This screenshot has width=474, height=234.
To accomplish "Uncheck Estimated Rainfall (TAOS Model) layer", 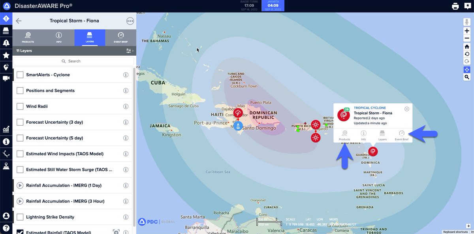I will 20,232.
